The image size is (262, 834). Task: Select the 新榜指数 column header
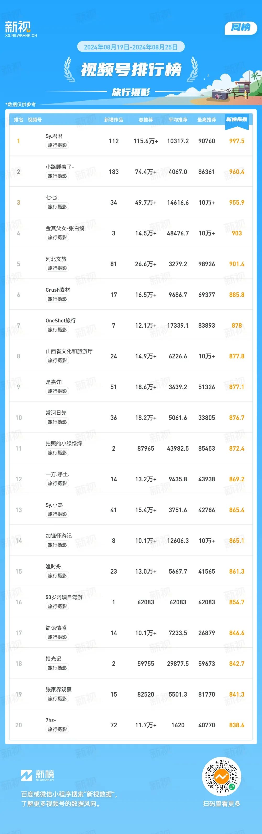pos(237,120)
